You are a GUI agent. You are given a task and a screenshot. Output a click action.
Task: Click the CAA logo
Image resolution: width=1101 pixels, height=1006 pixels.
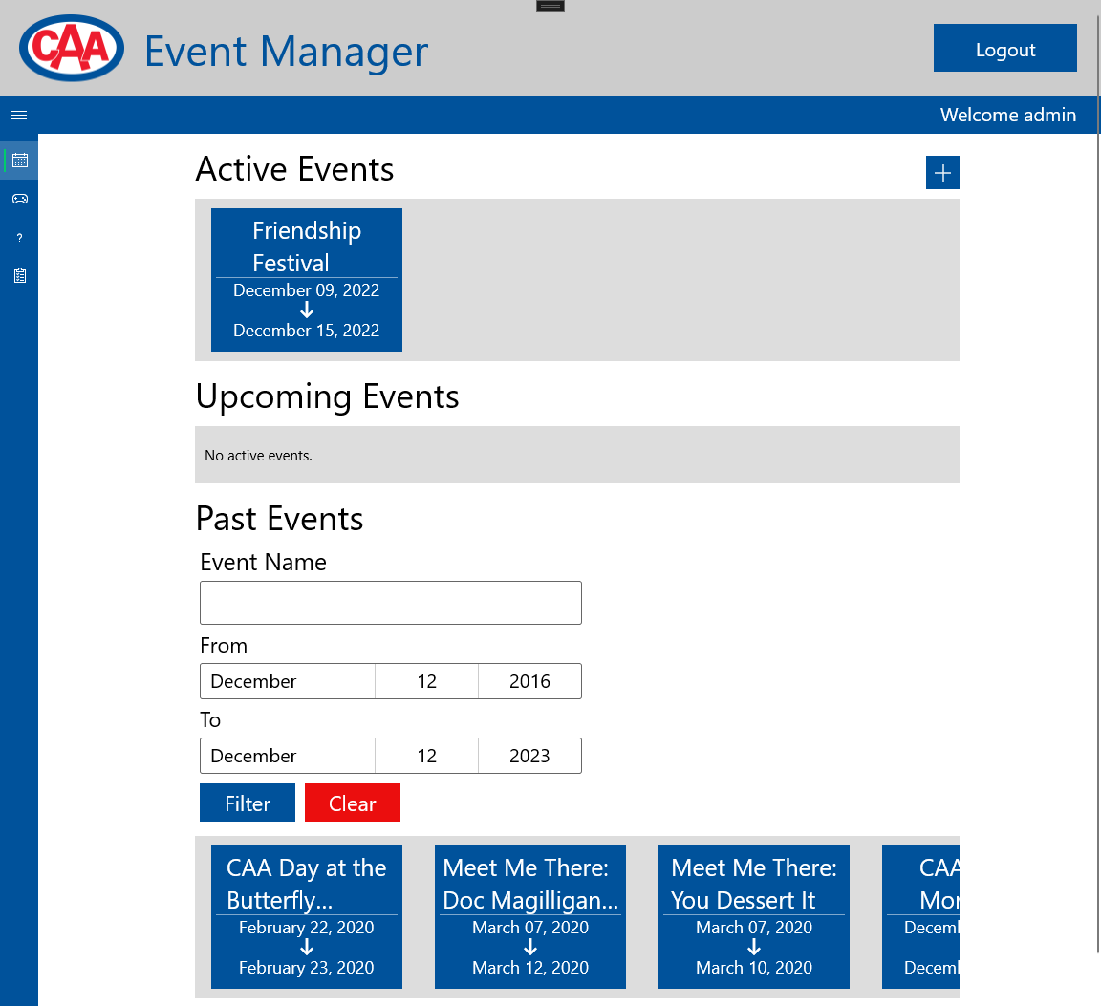pos(72,49)
